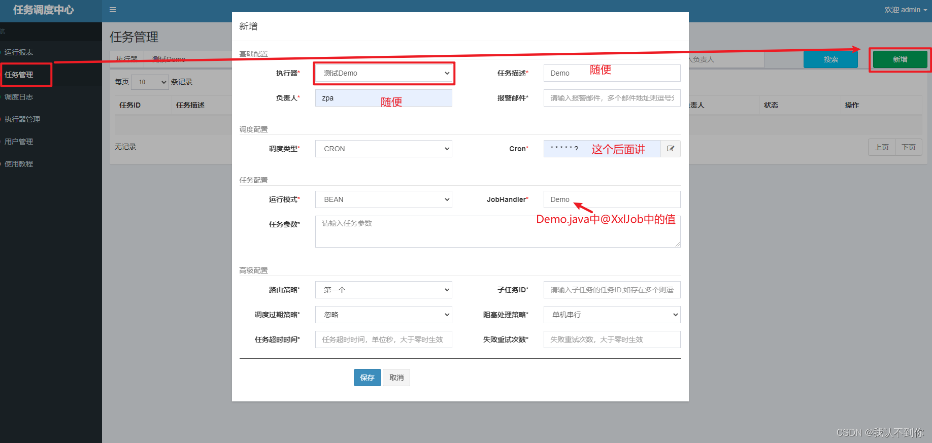Open 使用教程 in the sidebar

point(19,164)
